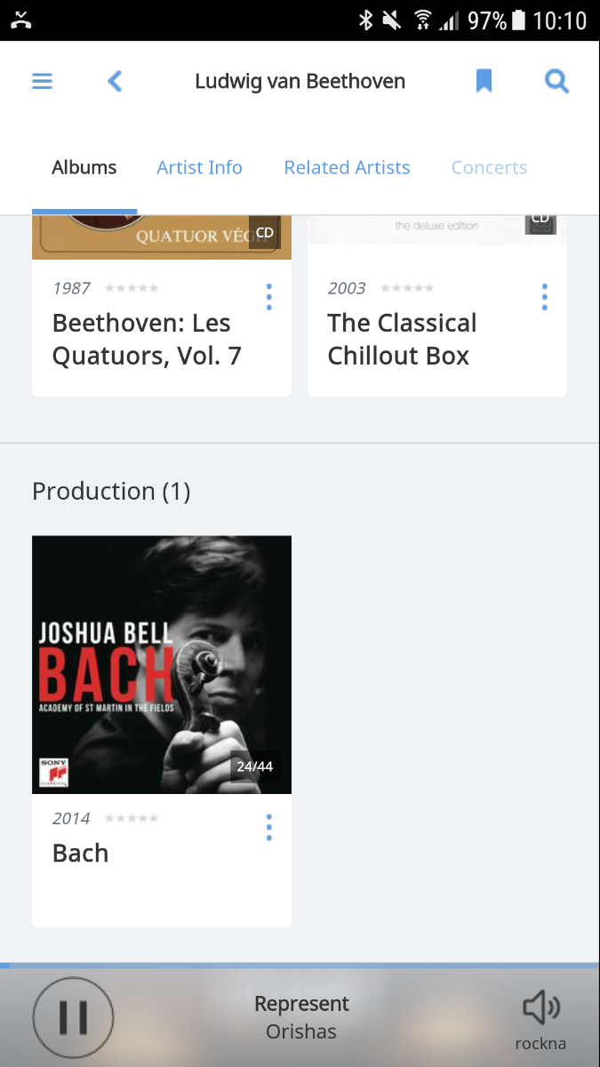600x1067 pixels.
Task: Go back with the left chevron
Action: pos(115,82)
